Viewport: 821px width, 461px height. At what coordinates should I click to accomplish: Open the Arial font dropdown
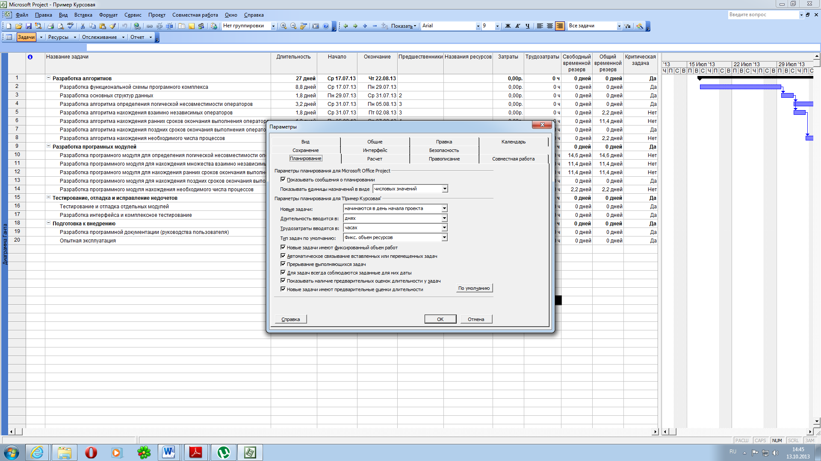[478, 26]
